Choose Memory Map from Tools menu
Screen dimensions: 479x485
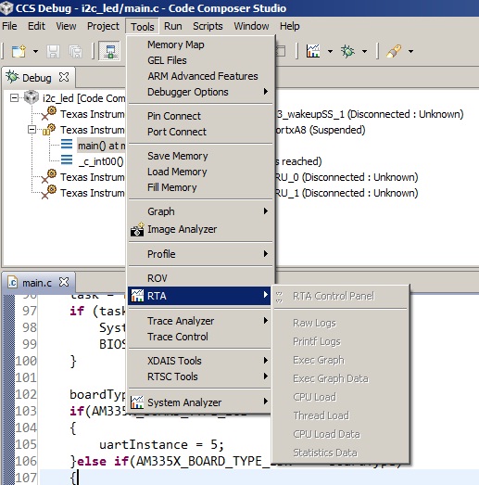coord(200,45)
